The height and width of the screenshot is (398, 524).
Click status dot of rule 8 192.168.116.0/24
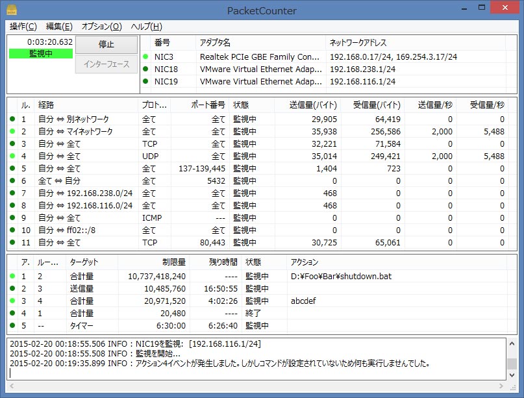tap(12, 205)
